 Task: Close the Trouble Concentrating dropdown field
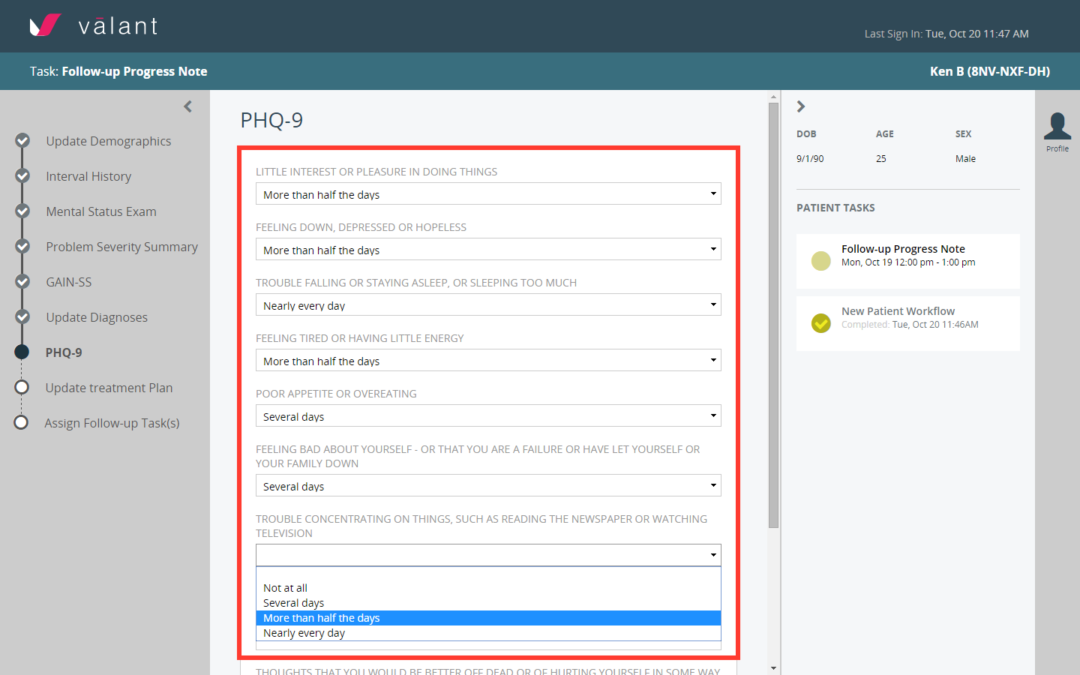488,555
